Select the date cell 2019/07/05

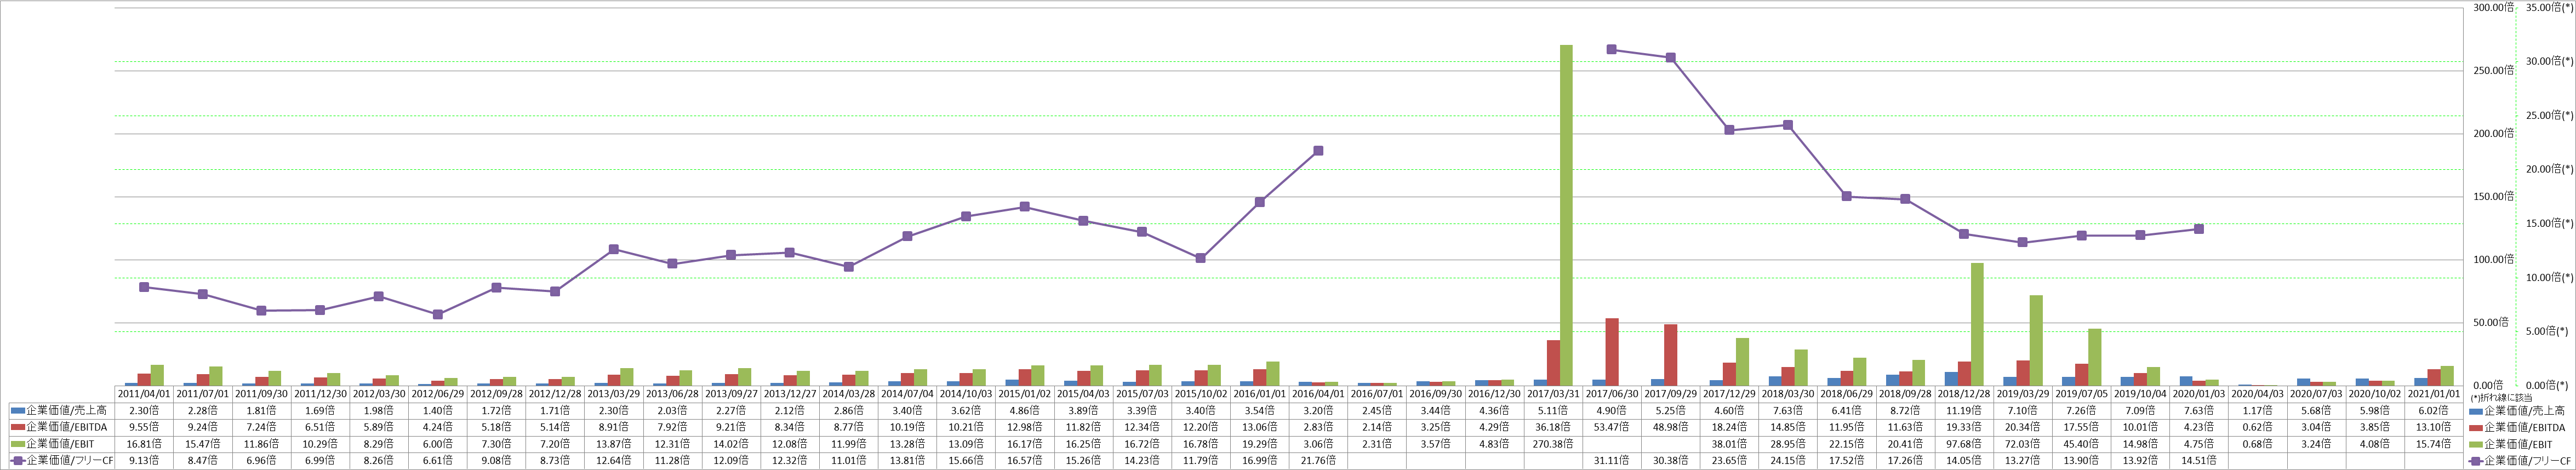point(2081,394)
